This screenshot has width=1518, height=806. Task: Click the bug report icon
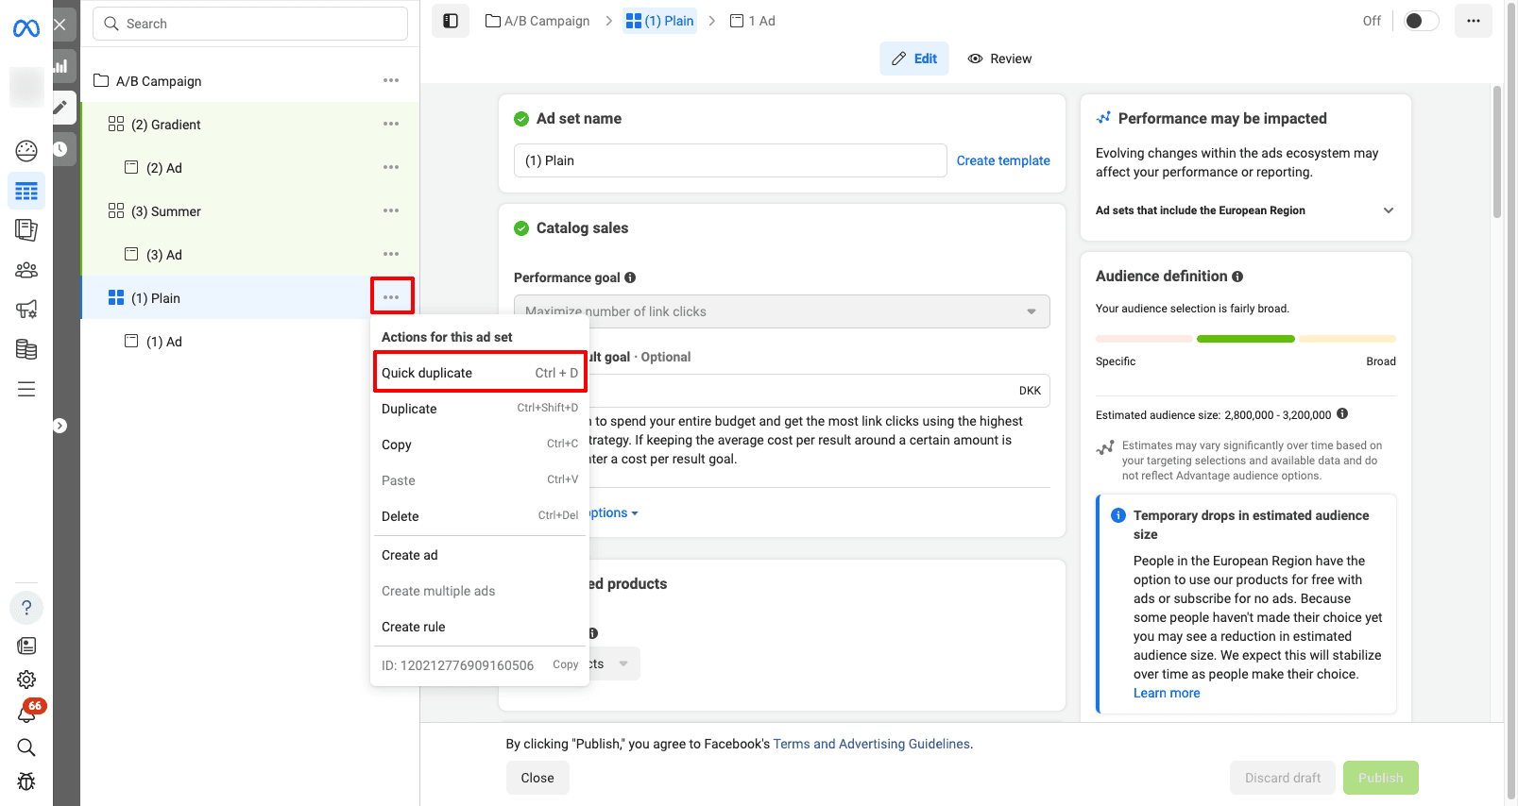click(x=26, y=781)
